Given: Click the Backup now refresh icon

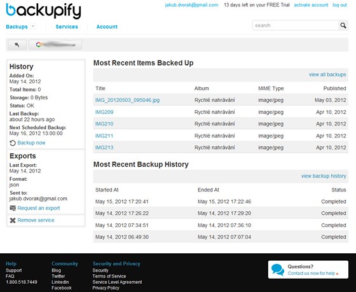Looking at the screenshot, I should [x=13, y=143].
